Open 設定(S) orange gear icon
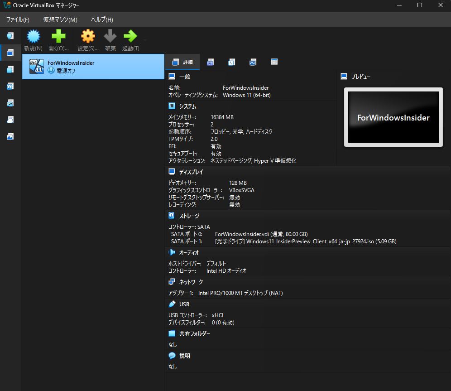Screen dimensions: 451x391 (88, 36)
